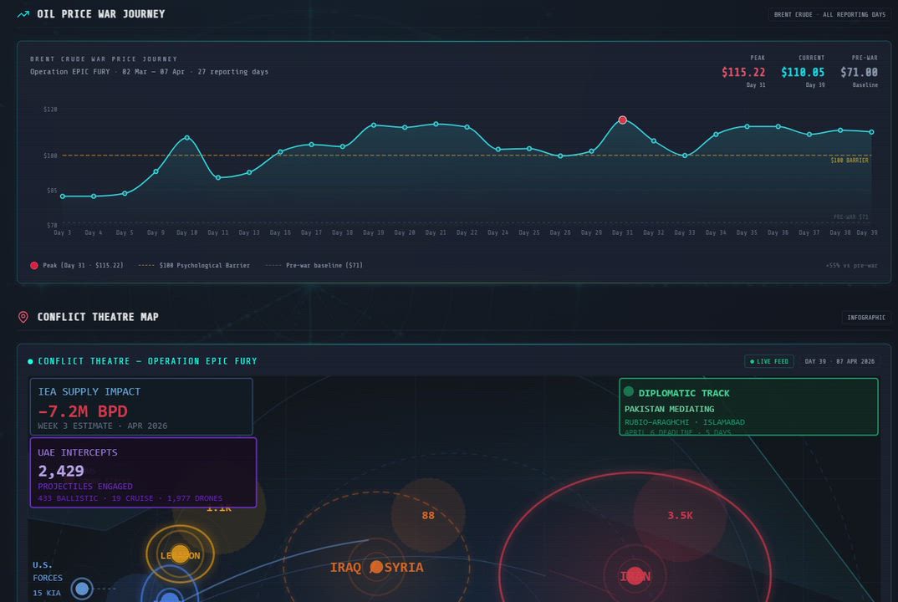Click the current price $110.05 value
The image size is (898, 602).
click(803, 72)
